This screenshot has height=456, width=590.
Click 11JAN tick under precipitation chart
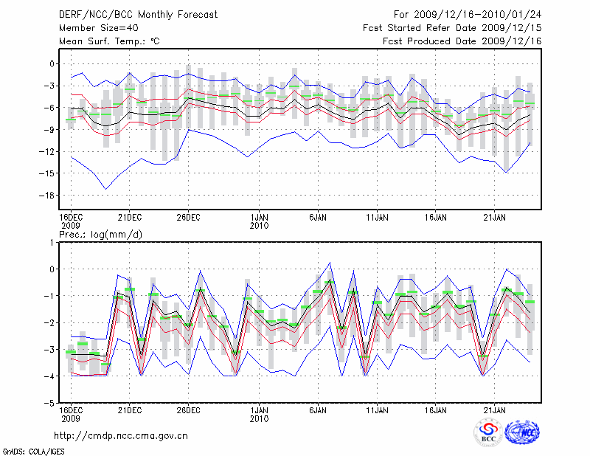377,410
